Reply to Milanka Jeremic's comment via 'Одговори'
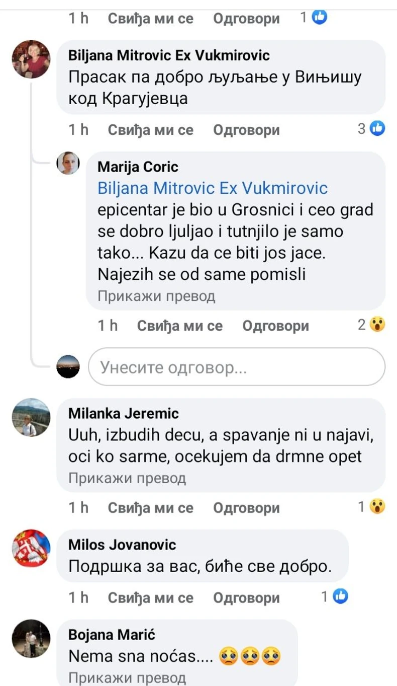The height and width of the screenshot is (686, 397). point(246,508)
